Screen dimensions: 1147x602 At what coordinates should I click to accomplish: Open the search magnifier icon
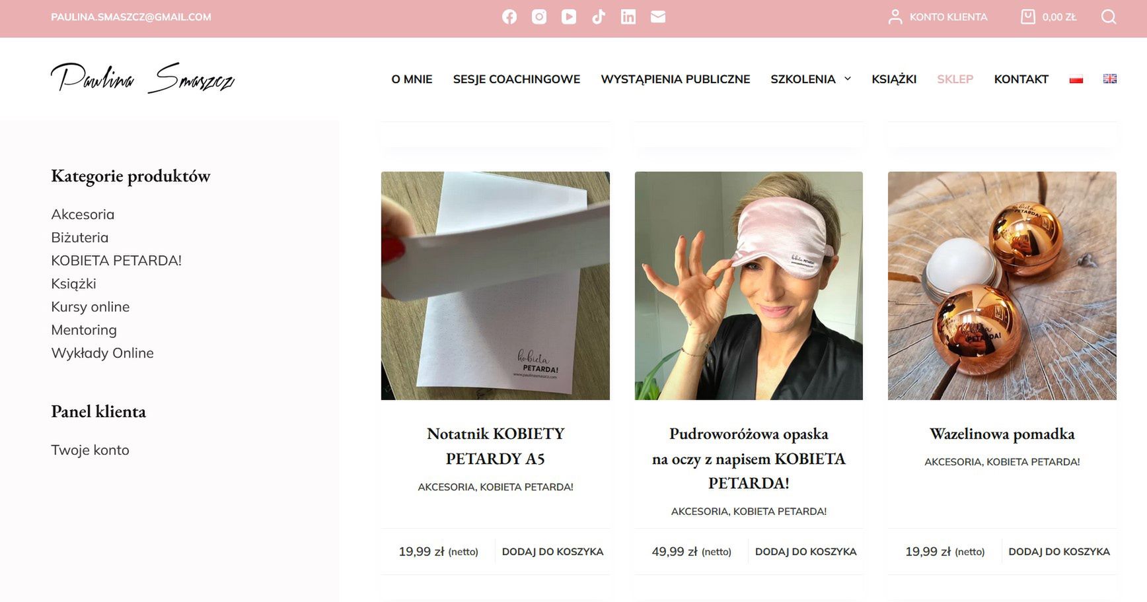pos(1109,17)
